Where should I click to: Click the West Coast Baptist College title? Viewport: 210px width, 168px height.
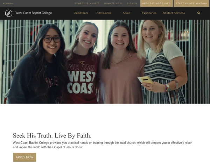[x=34, y=13]
